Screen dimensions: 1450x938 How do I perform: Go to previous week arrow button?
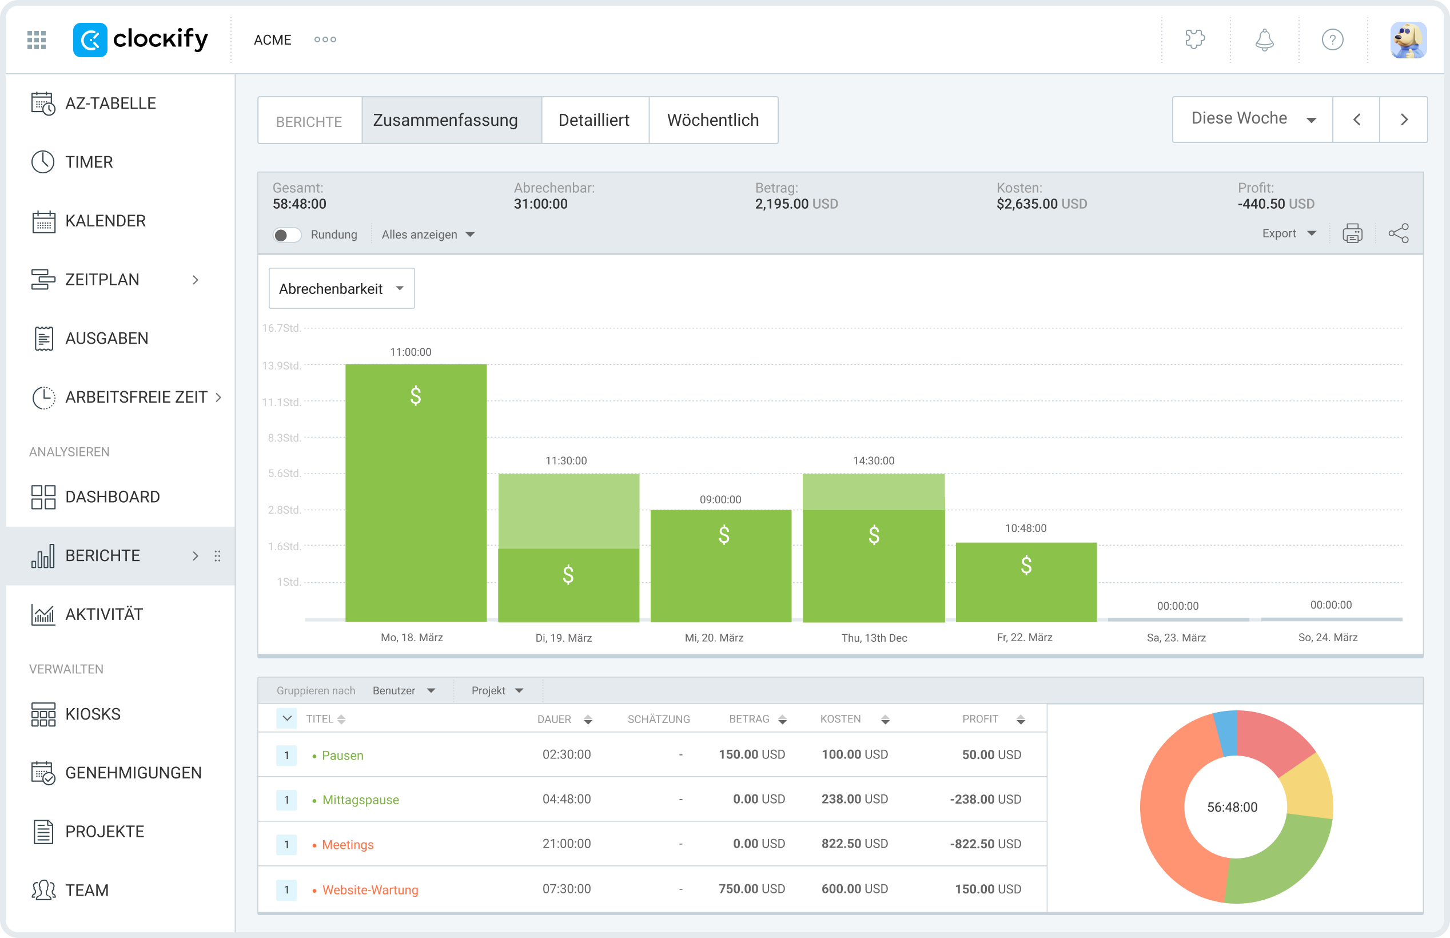1356,120
